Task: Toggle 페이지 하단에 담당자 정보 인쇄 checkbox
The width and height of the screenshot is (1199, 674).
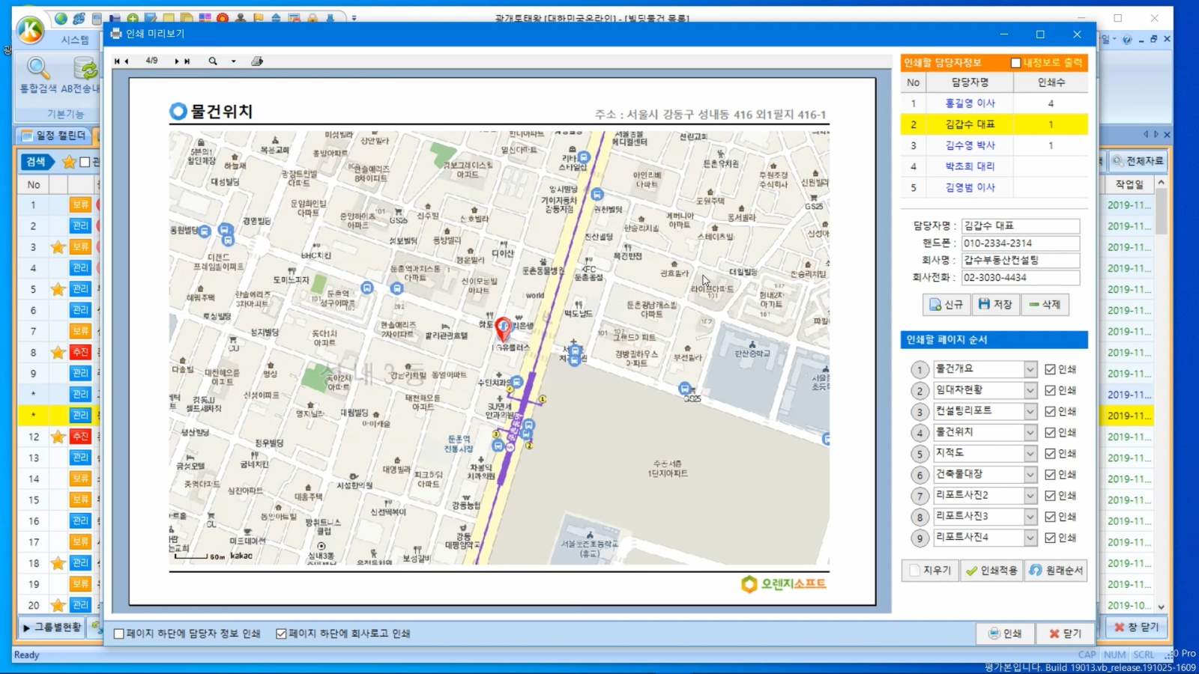Action: [x=119, y=634]
